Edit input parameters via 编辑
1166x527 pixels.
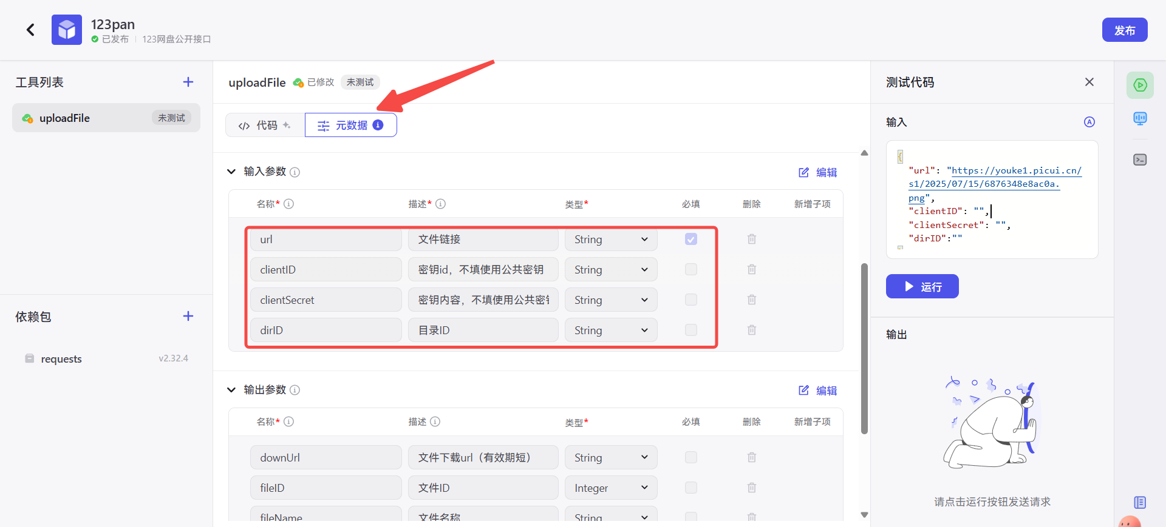(817, 172)
